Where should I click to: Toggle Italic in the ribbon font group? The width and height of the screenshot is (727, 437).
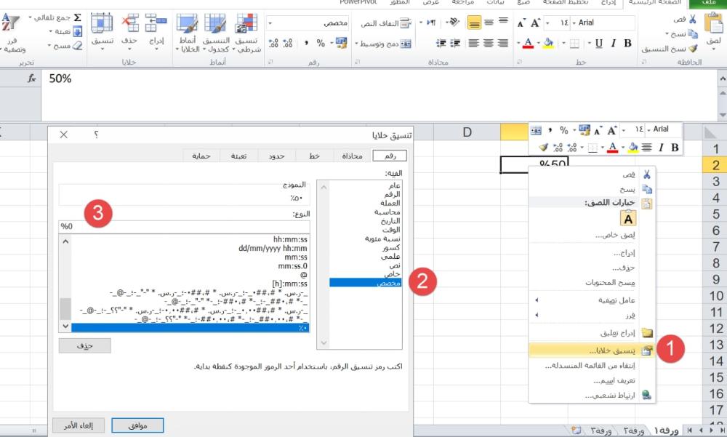point(614,43)
